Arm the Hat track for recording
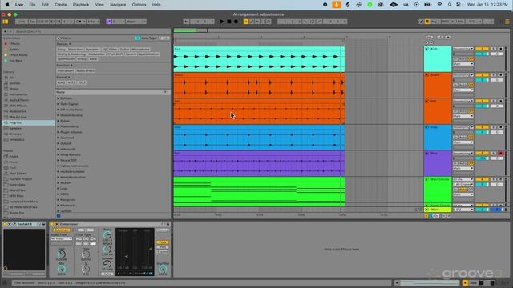Screen dimensions: 513x288 coord(500,101)
